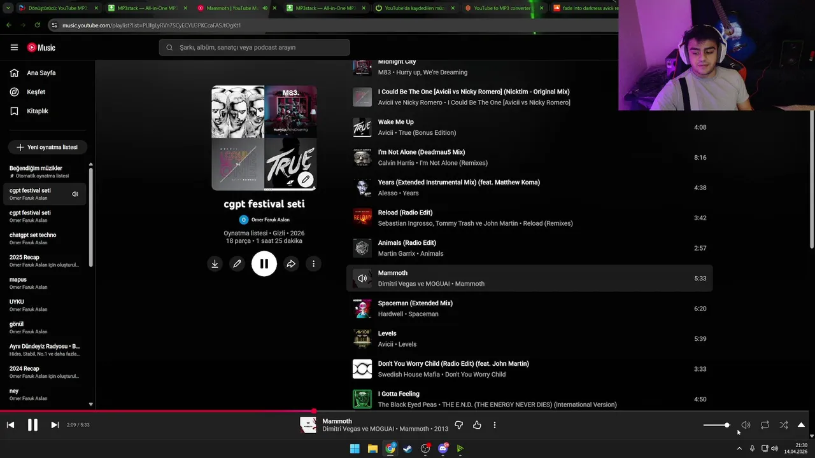Viewport: 815px width, 458px height.
Task: Toggle repeat mode
Action: click(765, 425)
